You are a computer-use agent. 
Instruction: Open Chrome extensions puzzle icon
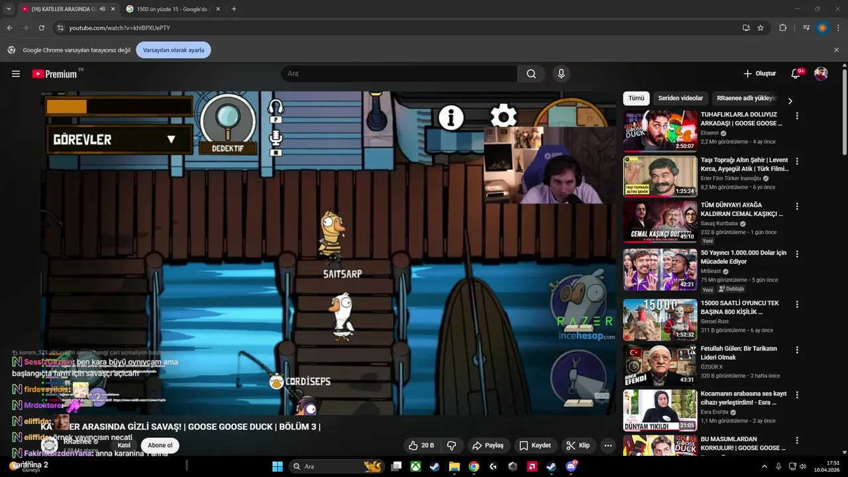783,28
